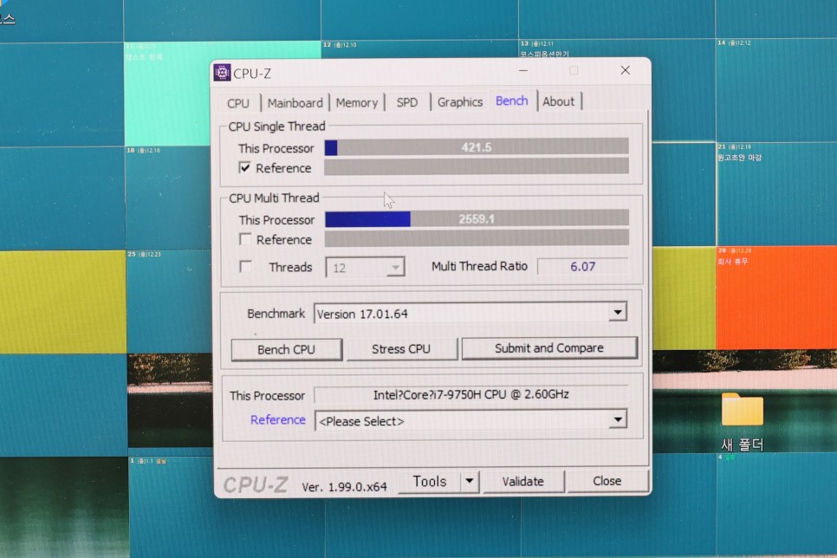Click Submit and Compare
The height and width of the screenshot is (558, 837).
pos(549,348)
